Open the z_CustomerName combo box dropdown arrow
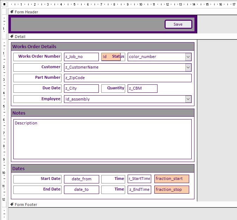The height and width of the screenshot is (220, 237). [188, 67]
